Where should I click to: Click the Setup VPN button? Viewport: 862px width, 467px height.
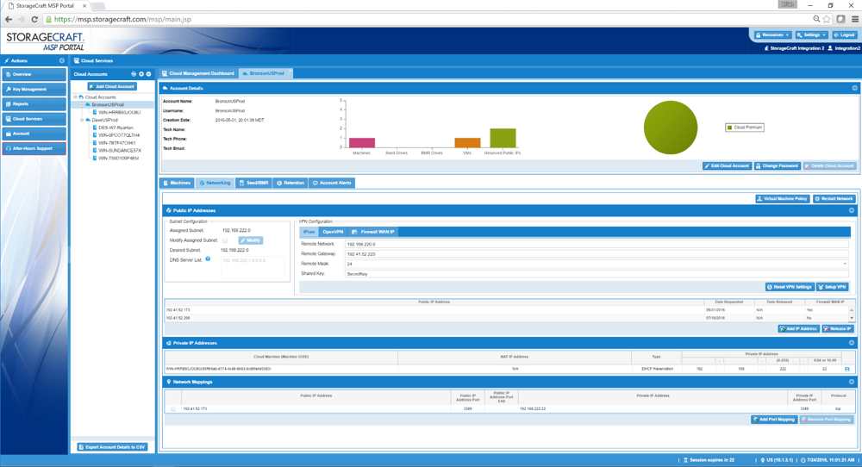833,287
